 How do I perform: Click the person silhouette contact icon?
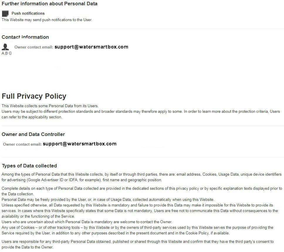click(x=5, y=47)
